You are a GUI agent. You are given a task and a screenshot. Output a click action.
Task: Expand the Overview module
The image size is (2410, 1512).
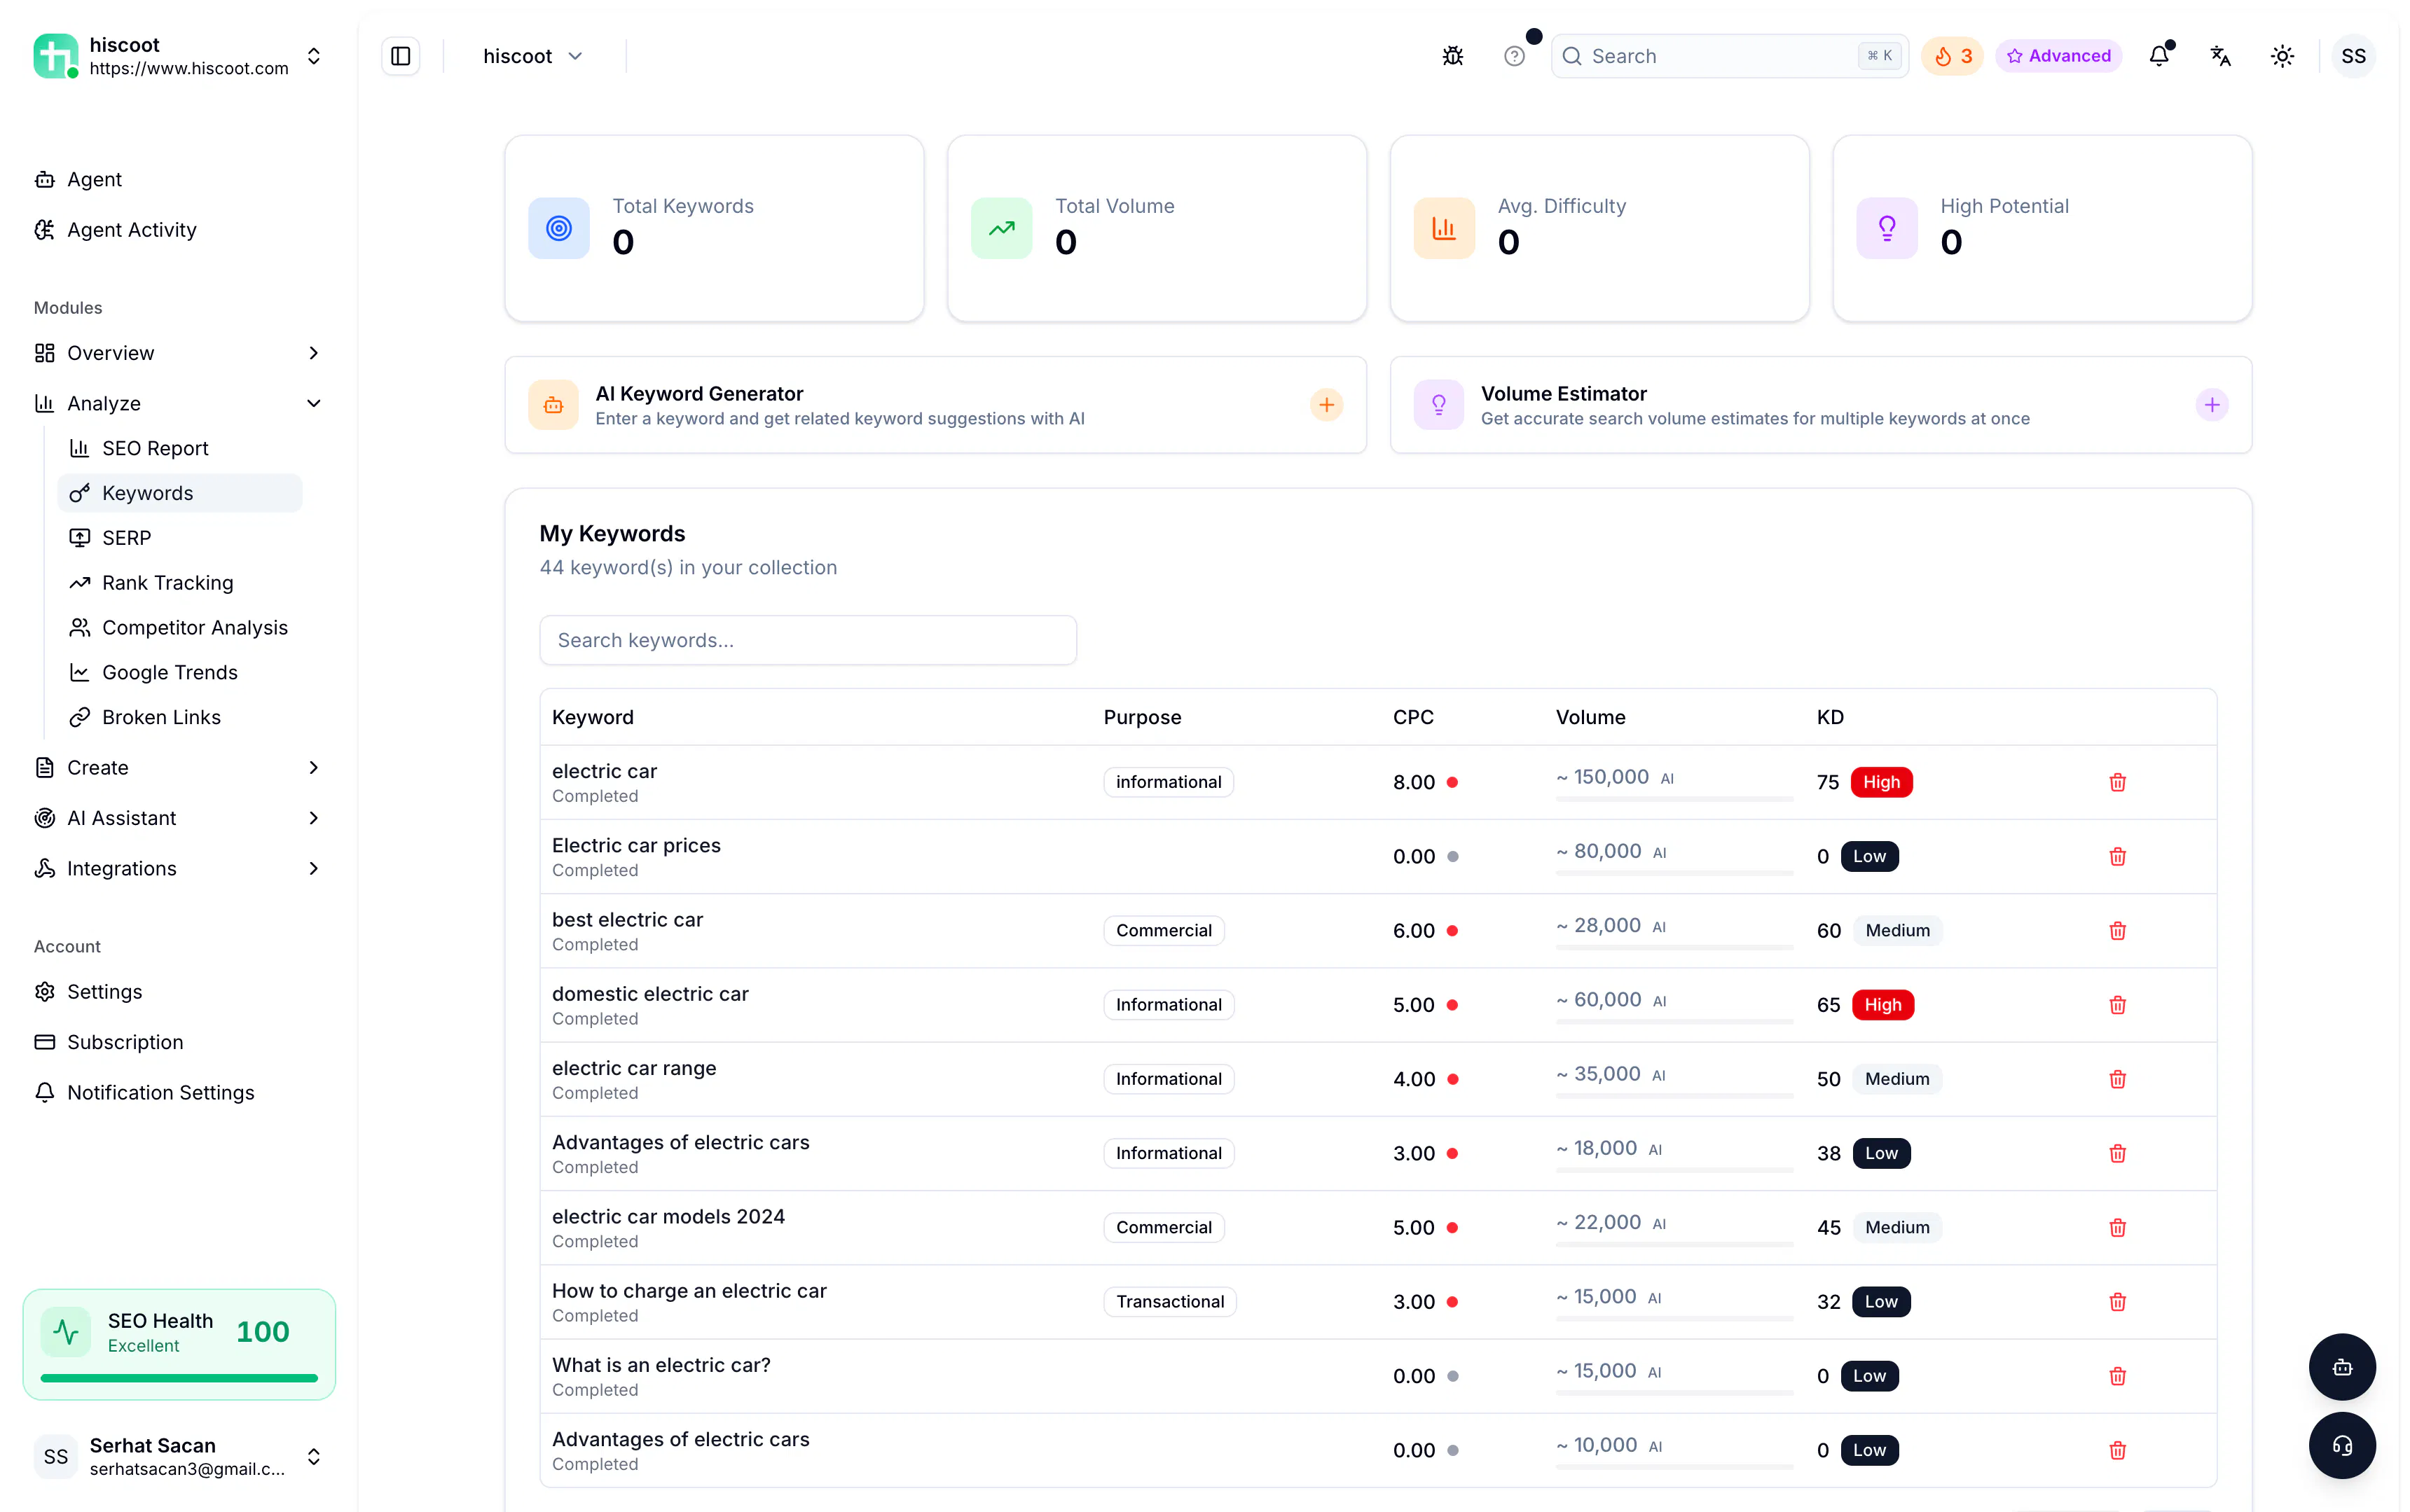(x=179, y=353)
